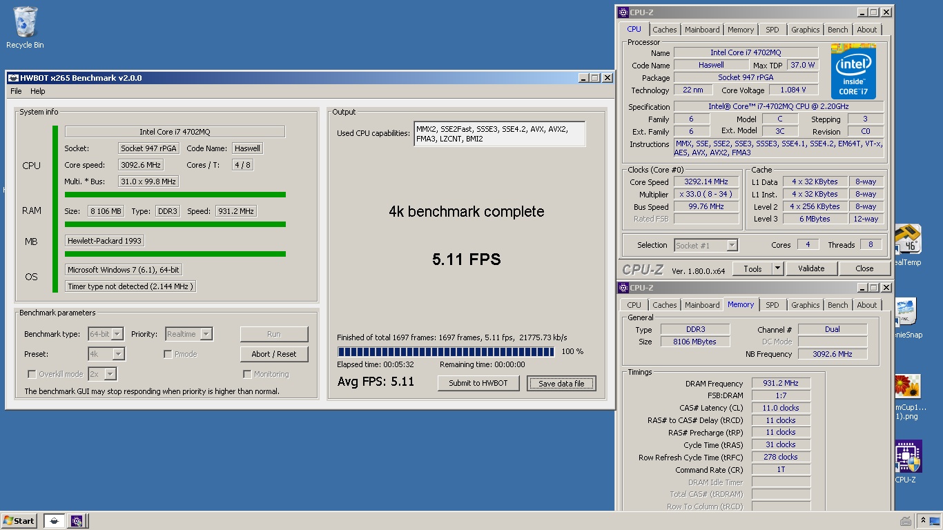Click the Level 3 cache 6 MBytes value

click(815, 219)
